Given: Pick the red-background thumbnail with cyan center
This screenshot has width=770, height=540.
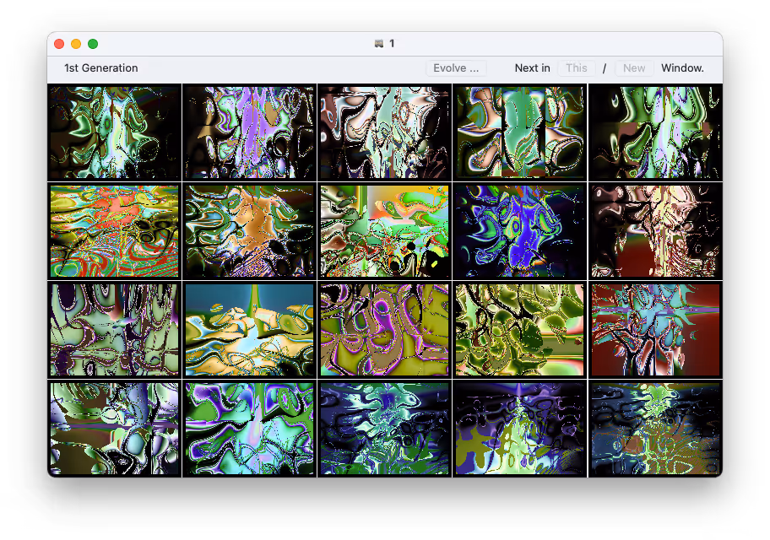Looking at the screenshot, I should coord(655,330).
